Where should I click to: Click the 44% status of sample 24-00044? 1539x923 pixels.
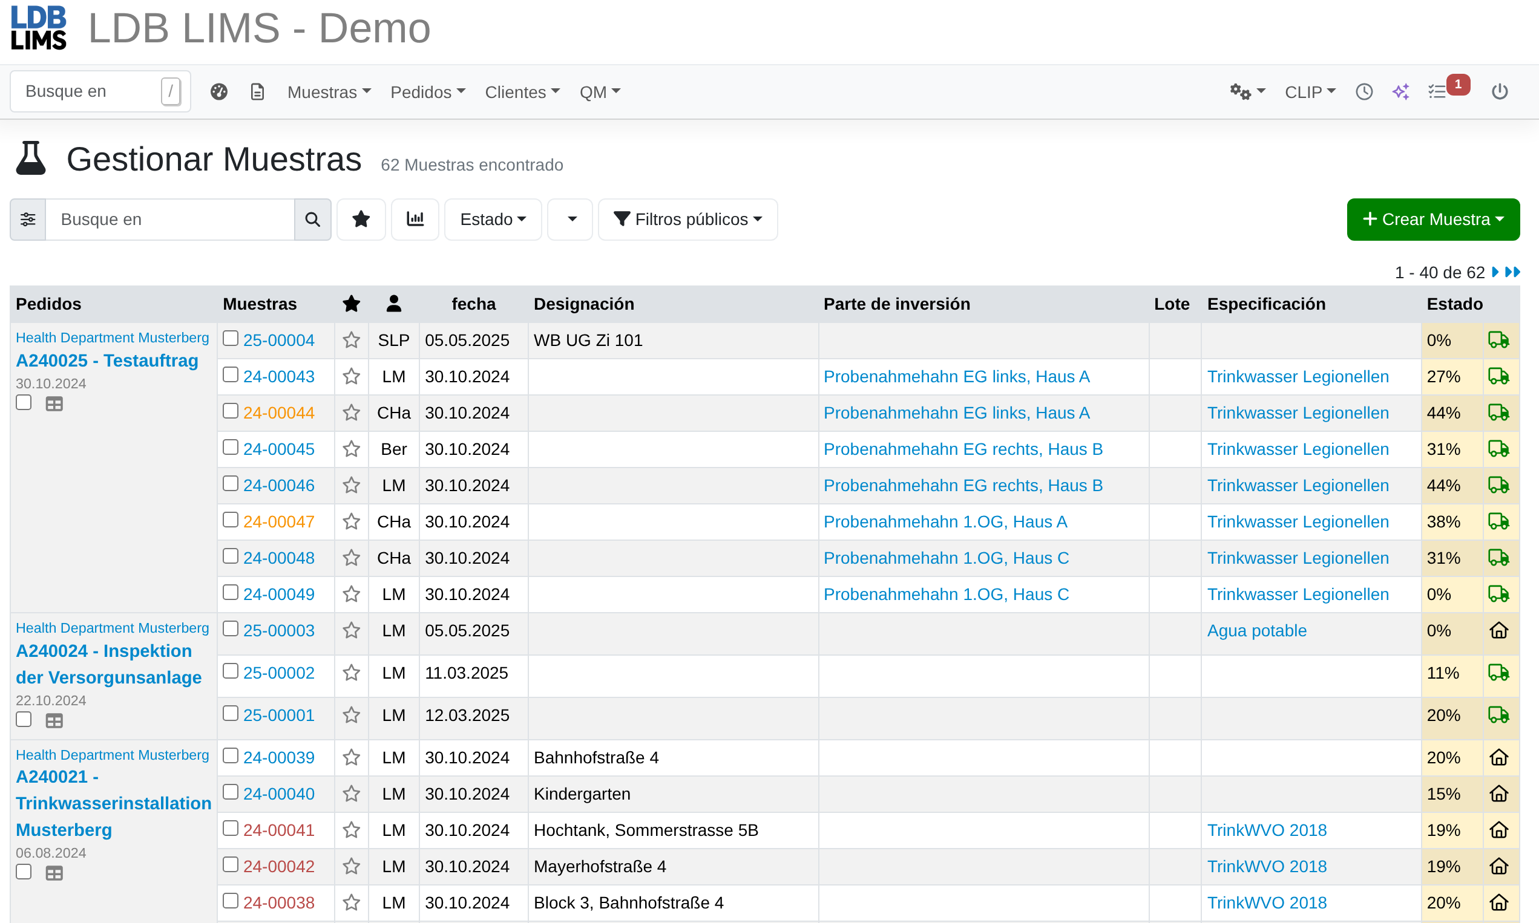coord(1443,413)
